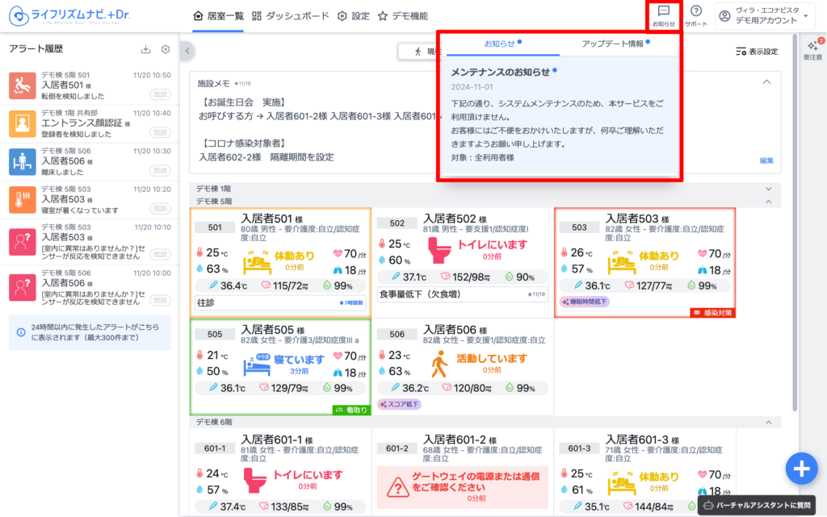Click the 感染対策 badge in room 503
Viewport: 827px width, 517px height.
[x=712, y=313]
